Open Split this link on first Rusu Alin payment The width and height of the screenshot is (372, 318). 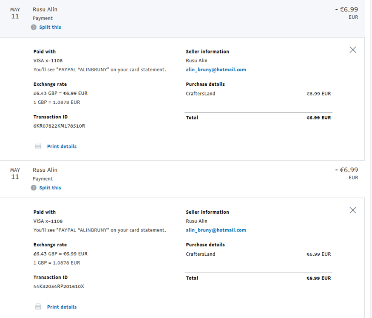coord(50,27)
